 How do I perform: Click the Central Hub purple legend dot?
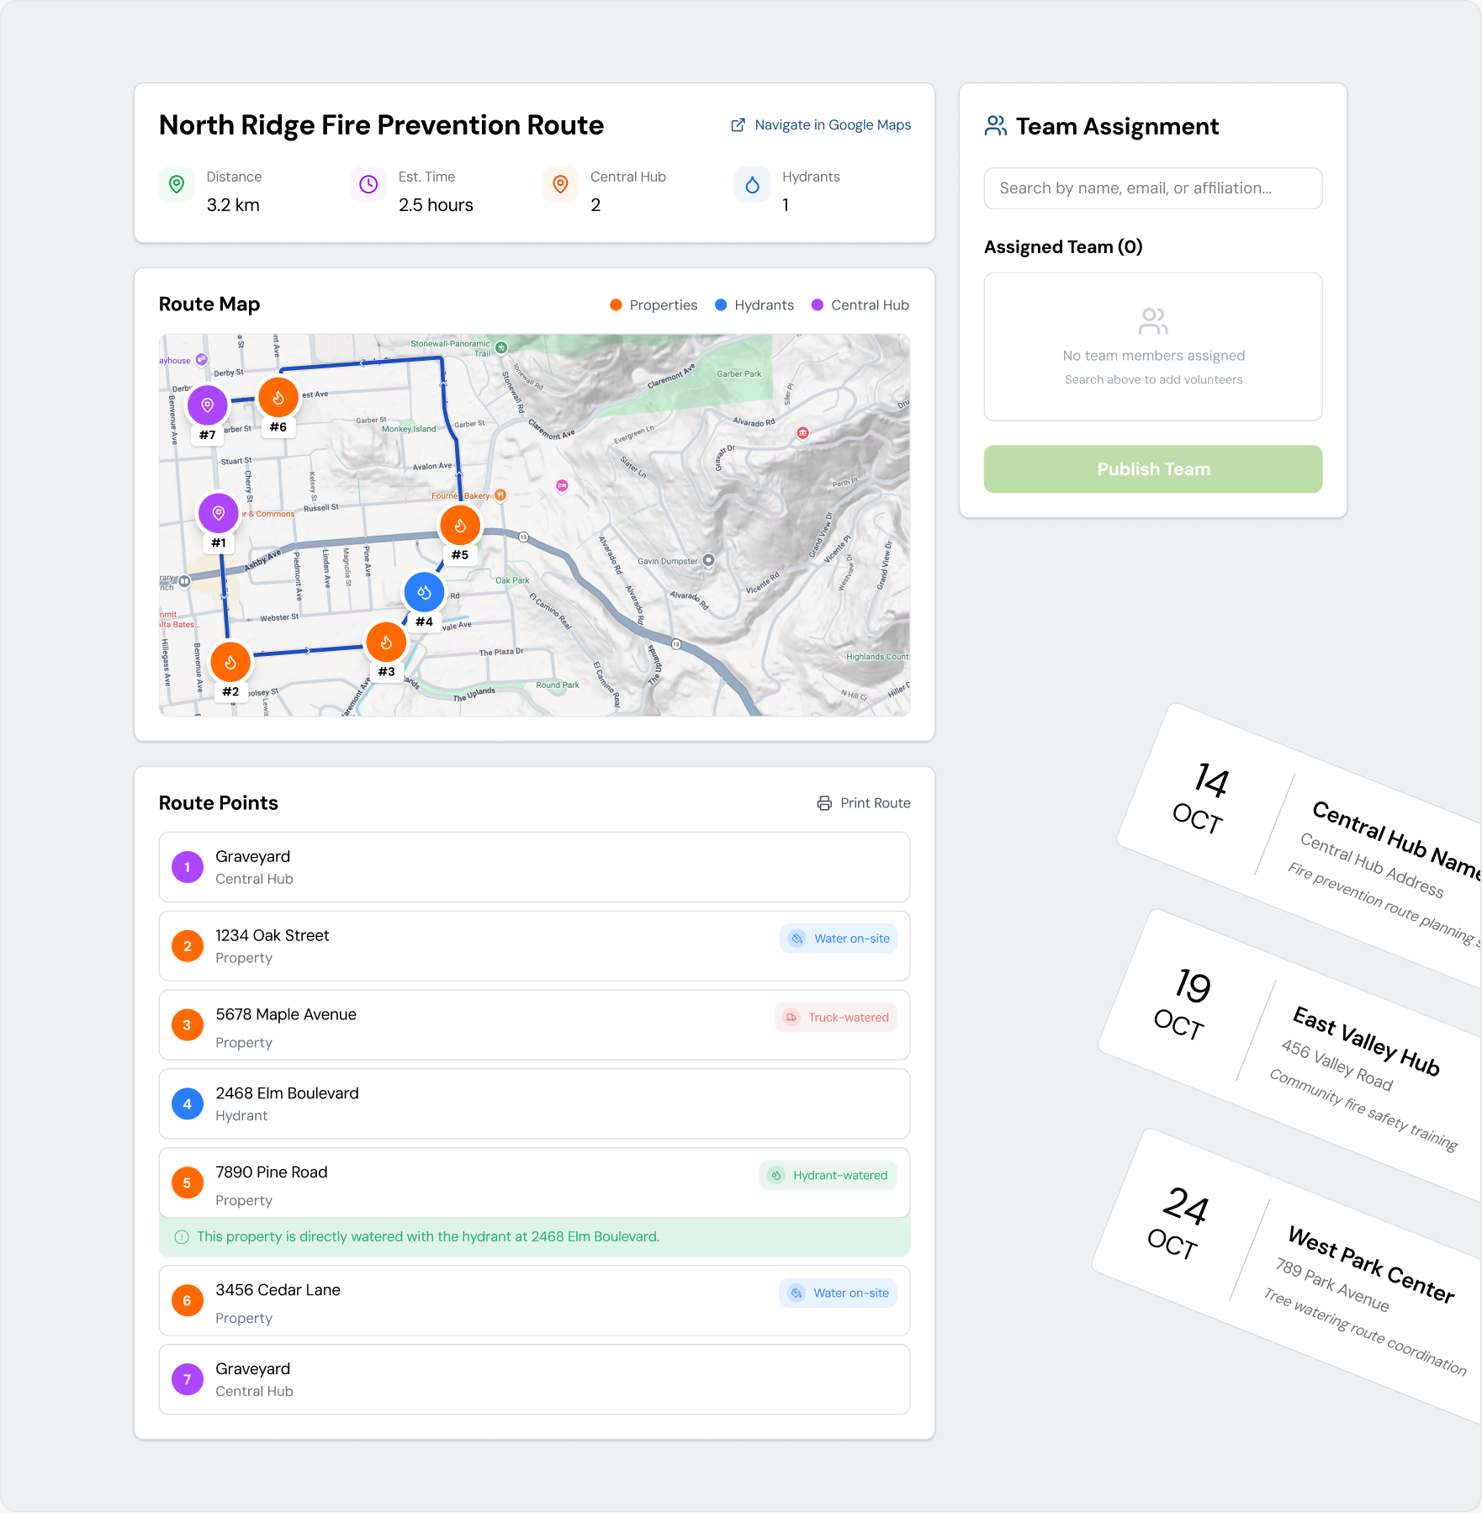818,305
